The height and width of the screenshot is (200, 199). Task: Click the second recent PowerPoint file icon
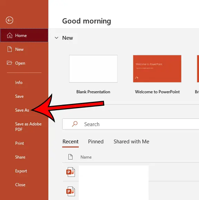pos(70,191)
